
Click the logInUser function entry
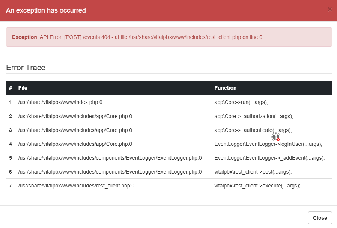pos(268,144)
